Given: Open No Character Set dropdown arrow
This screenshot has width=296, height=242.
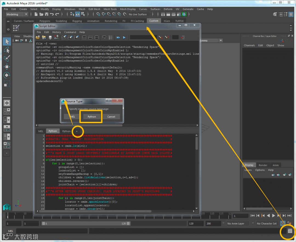Looking at the screenshot, I should (253, 223).
